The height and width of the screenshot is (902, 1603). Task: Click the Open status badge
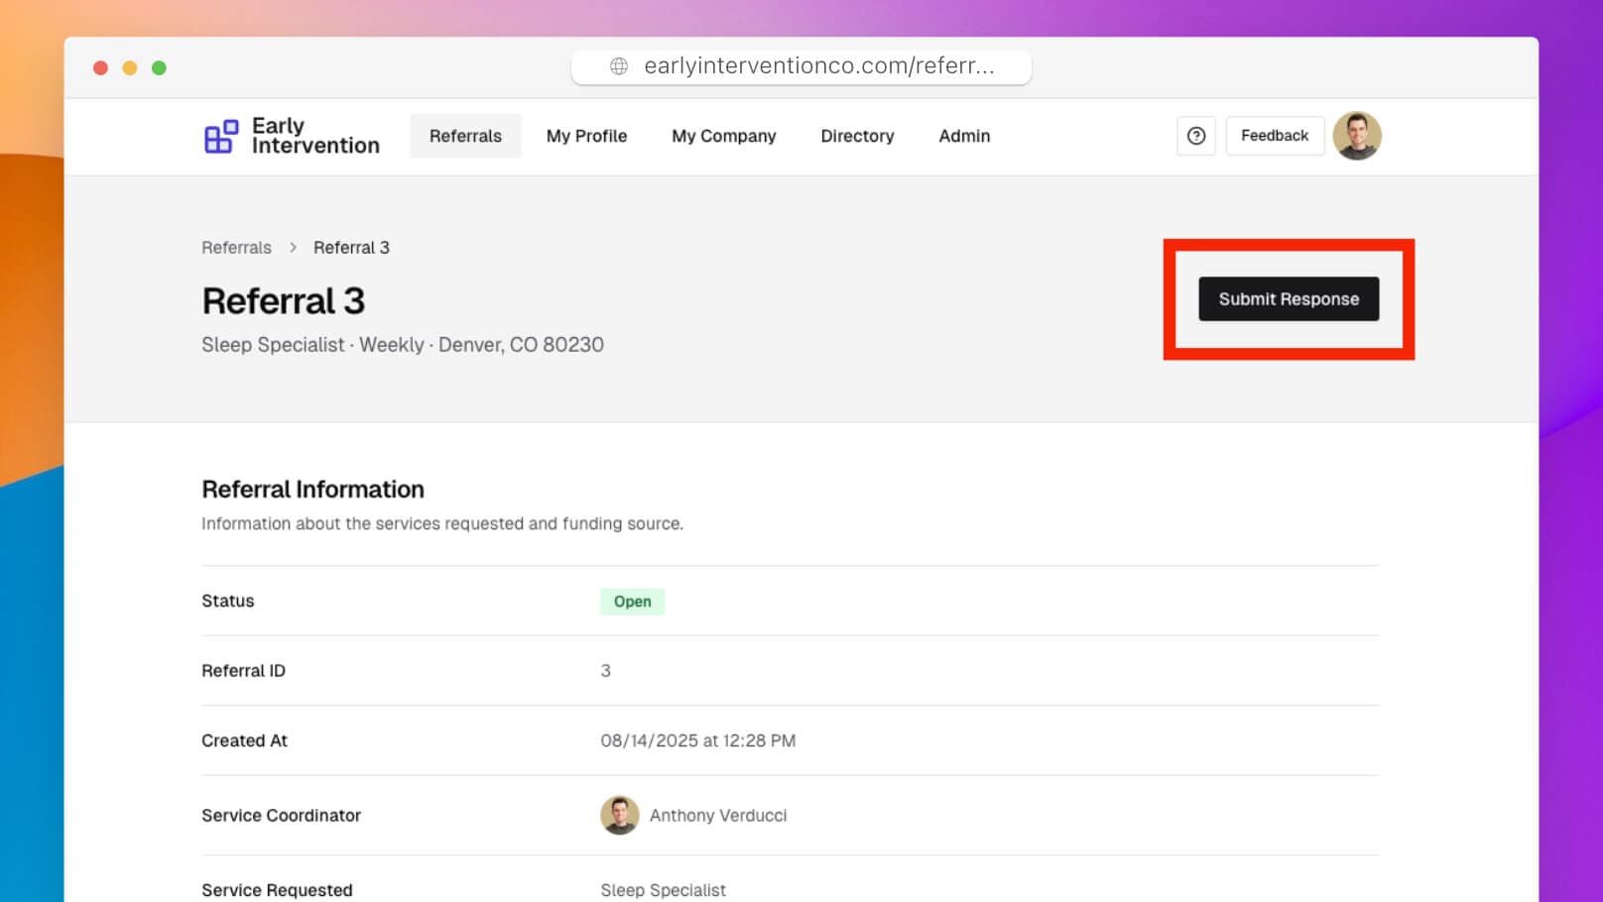coord(632,602)
